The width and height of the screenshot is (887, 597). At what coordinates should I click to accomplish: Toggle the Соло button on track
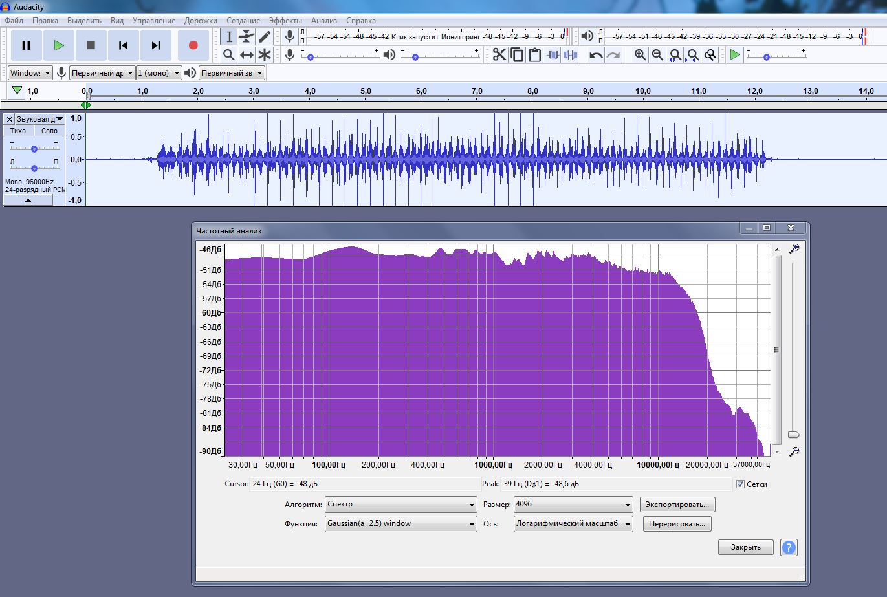(x=49, y=131)
